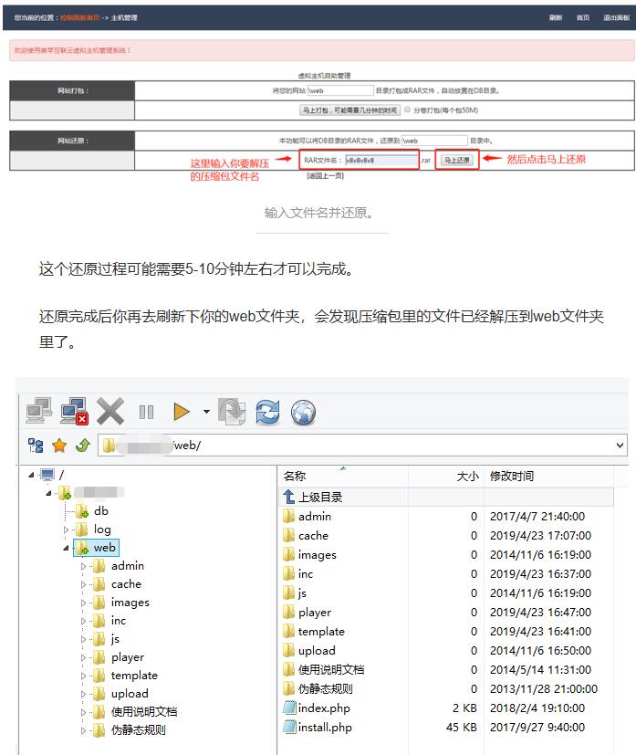
Task: Expand the images tree folder
Action: coord(83,603)
